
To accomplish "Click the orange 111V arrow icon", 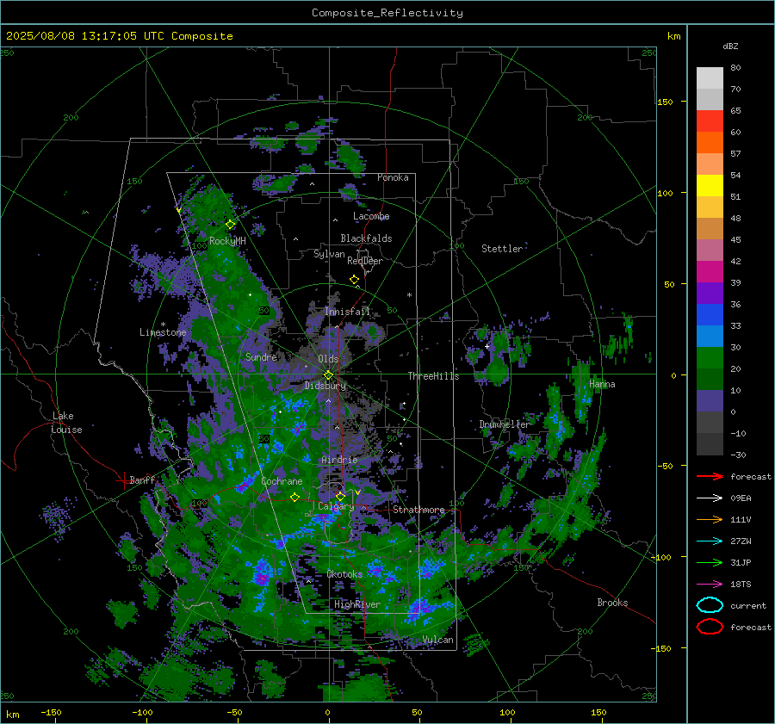I will tap(710, 519).
